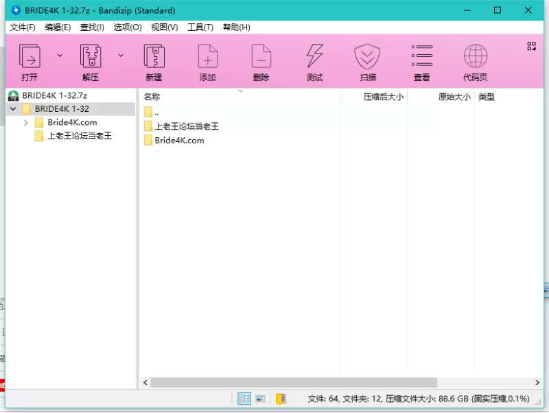Screen dimensions: 549x413
Task: Click the Code page (代码页) globe icon
Action: pyautogui.click(x=475, y=56)
